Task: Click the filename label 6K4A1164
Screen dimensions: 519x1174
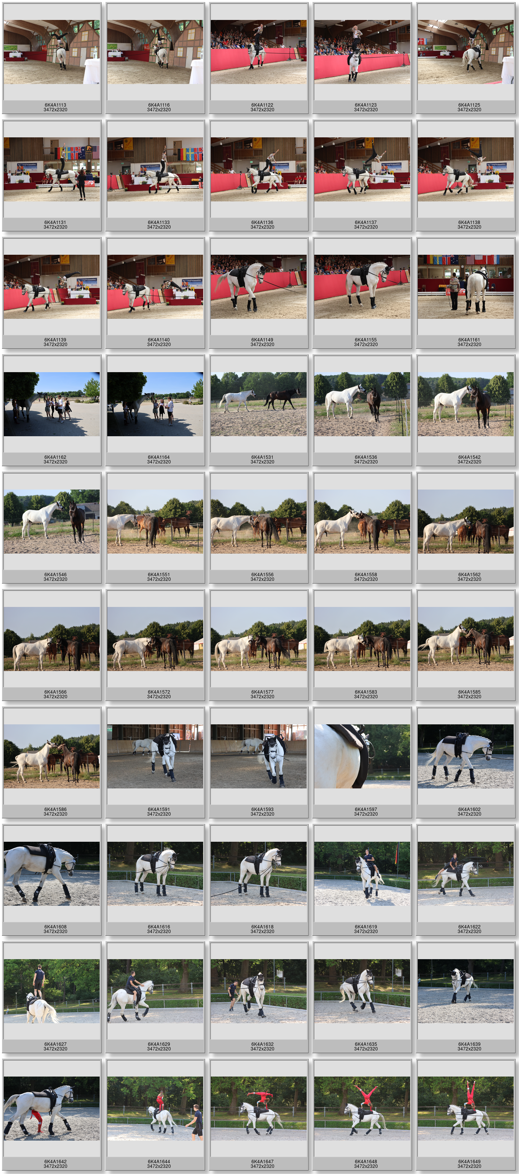Action: tap(159, 457)
